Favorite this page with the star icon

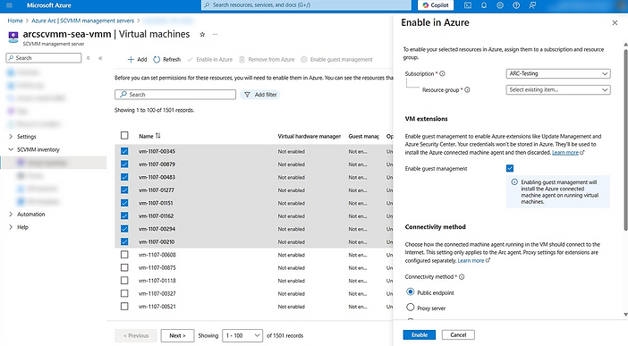click(202, 35)
